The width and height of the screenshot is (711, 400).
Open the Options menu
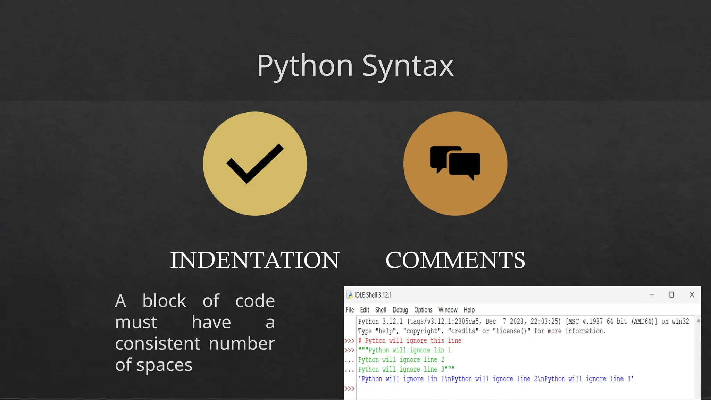tap(423, 310)
